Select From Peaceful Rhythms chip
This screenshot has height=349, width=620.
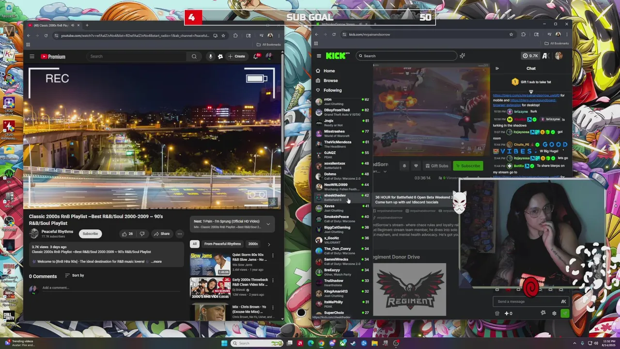pos(222,244)
